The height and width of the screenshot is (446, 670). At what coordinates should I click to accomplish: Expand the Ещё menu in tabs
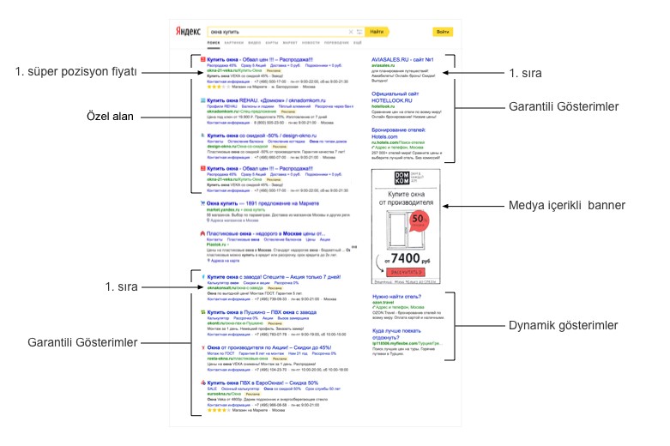pos(358,43)
